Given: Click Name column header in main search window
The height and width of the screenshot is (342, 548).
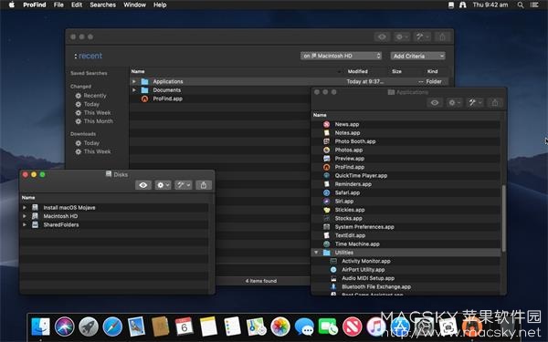Looking at the screenshot, I should click(x=138, y=71).
